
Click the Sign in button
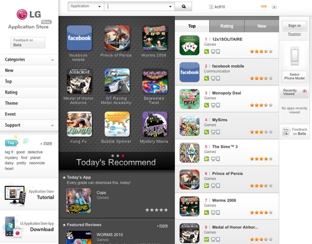coord(294,25)
